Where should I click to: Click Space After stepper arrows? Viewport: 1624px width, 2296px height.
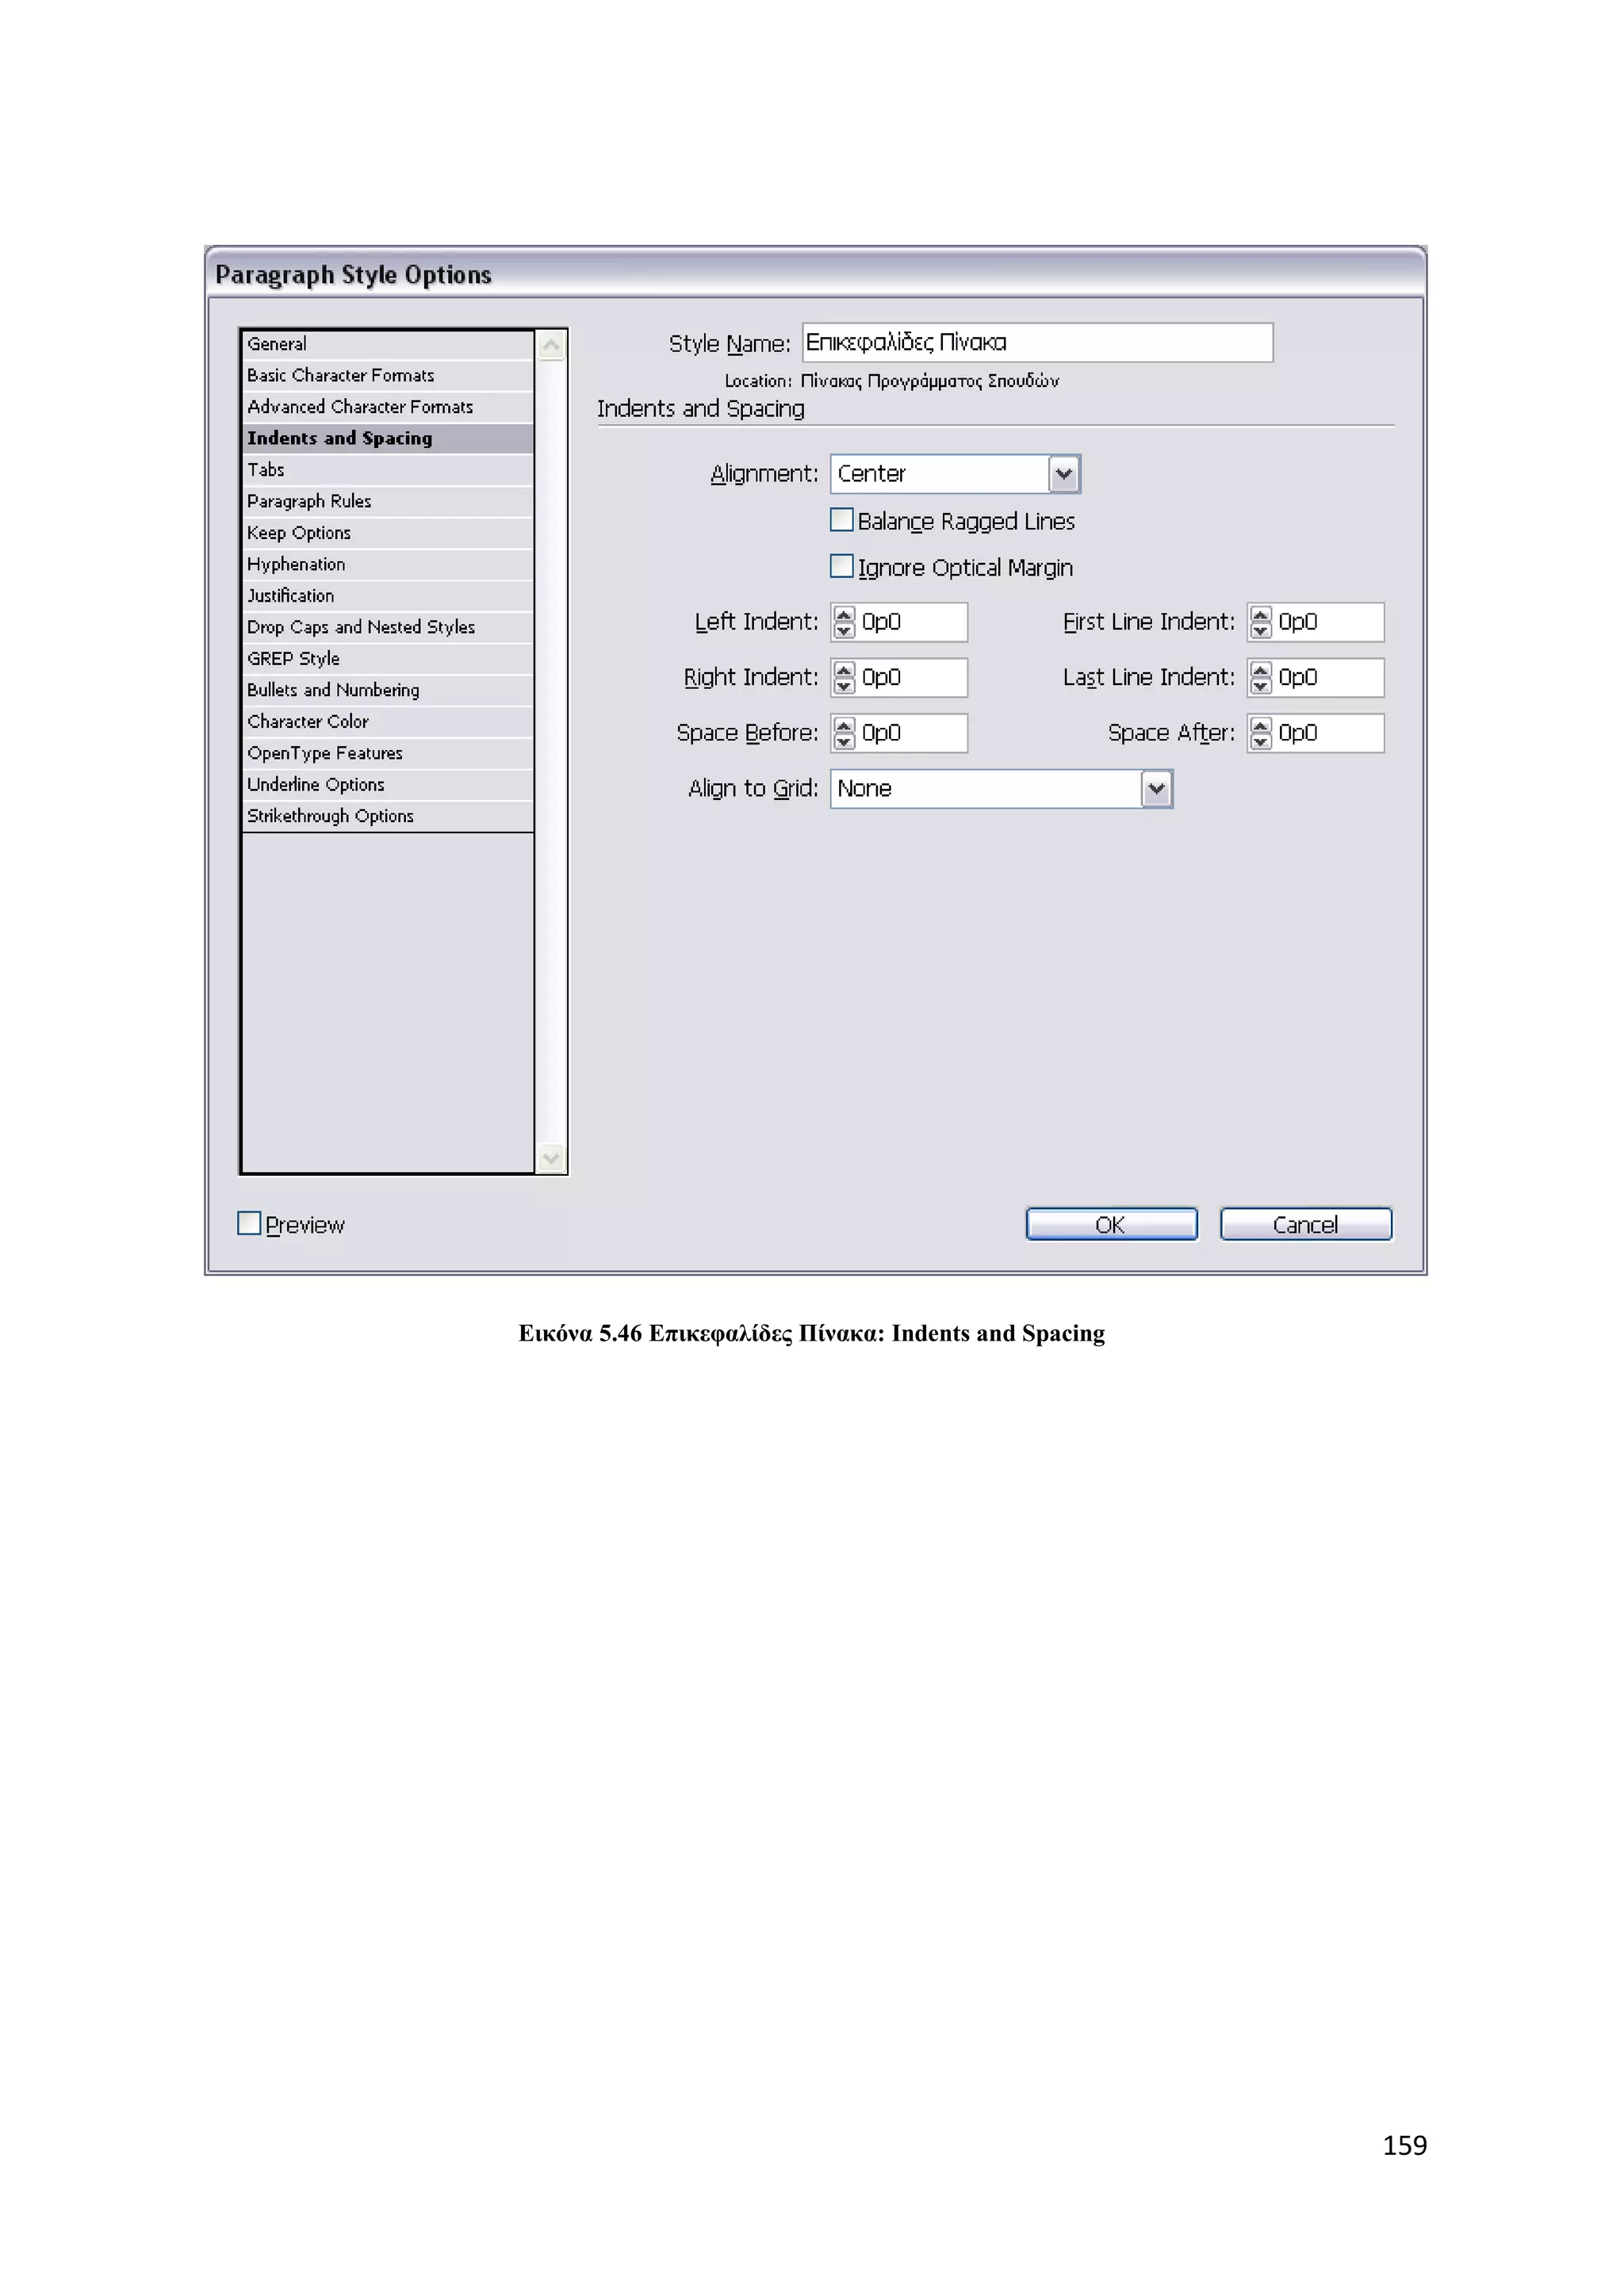[x=1261, y=733]
